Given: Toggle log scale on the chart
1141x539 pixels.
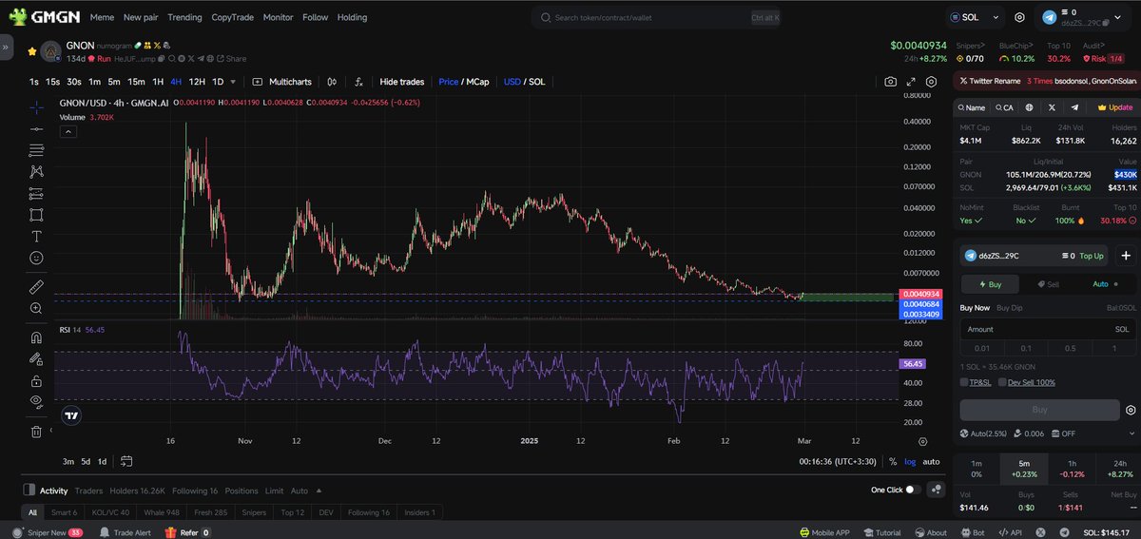Looking at the screenshot, I should click(911, 461).
